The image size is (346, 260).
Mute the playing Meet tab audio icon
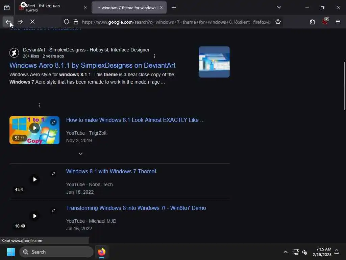click(23, 5)
